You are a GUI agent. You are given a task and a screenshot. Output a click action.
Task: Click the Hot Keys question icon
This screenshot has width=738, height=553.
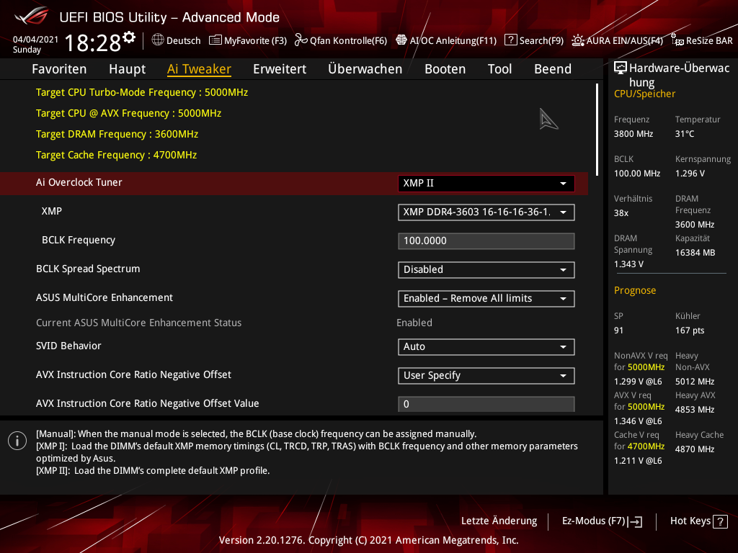[720, 521]
